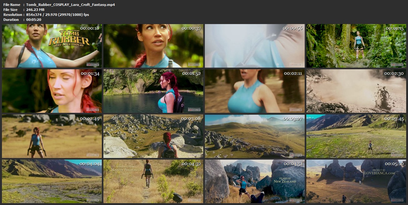Click the file name Tomb_Rubber_COSPLAY_Lara_Croft_Fantasy.mp4

pos(71,5)
